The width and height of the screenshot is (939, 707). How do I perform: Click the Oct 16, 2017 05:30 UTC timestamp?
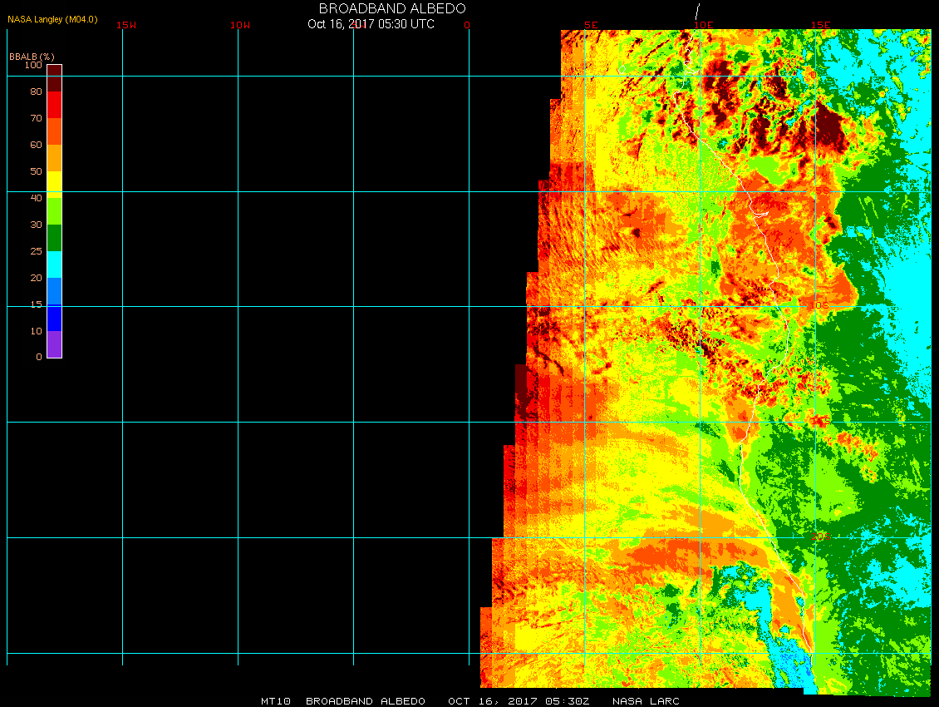pos(371,24)
